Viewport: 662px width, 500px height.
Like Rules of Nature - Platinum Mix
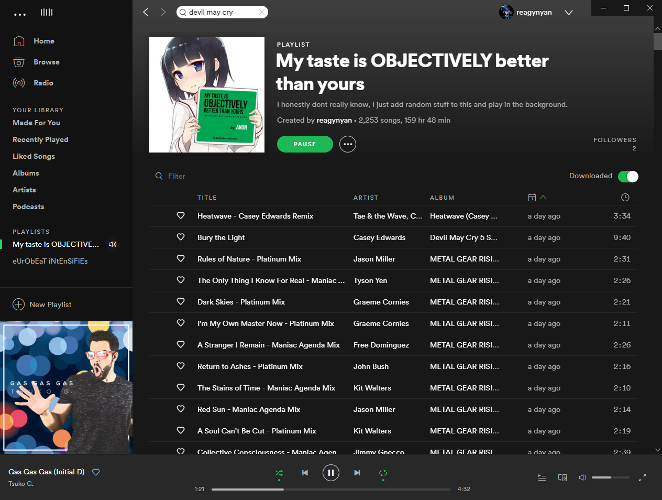coord(181,258)
